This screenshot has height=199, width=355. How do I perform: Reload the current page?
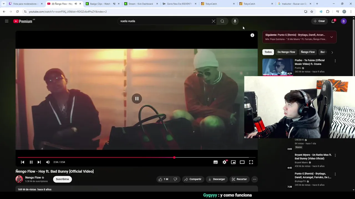point(17,12)
